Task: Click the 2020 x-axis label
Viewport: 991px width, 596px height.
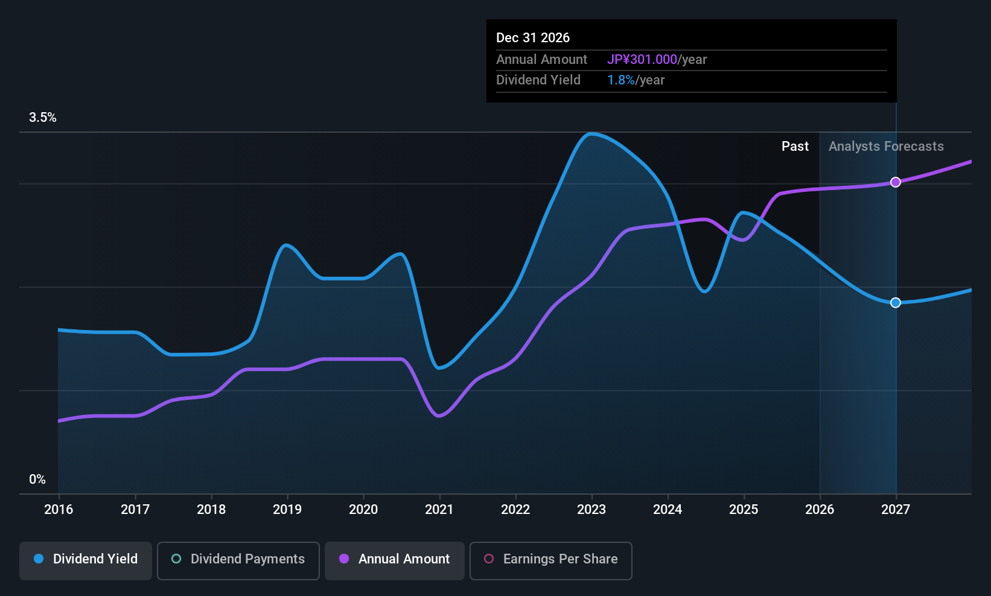Action: [363, 510]
